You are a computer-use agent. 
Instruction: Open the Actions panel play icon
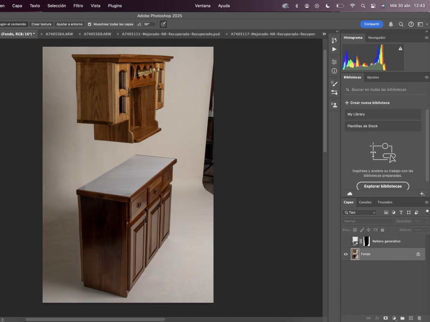tap(334, 49)
